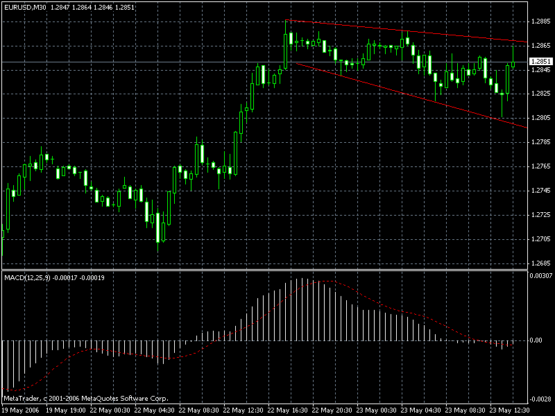
Task: Click the 23 May 00:30 time label
Action: pos(377,410)
